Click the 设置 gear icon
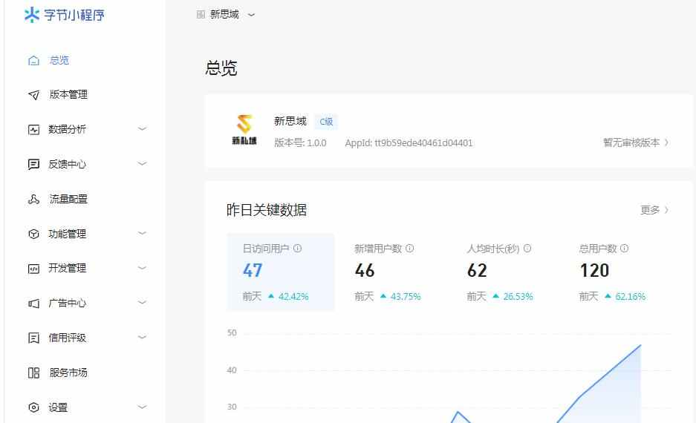This screenshot has height=423, width=696. 33,407
